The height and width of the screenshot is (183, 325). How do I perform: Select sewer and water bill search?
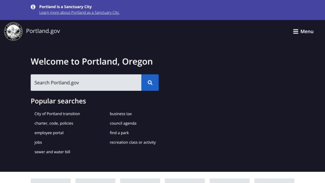tap(52, 152)
